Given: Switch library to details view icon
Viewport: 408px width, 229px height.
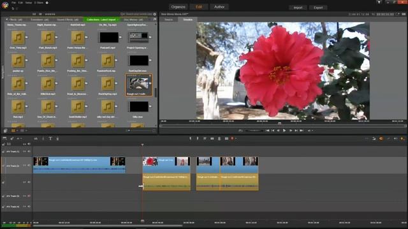Looking at the screenshot, I should pos(22,130).
